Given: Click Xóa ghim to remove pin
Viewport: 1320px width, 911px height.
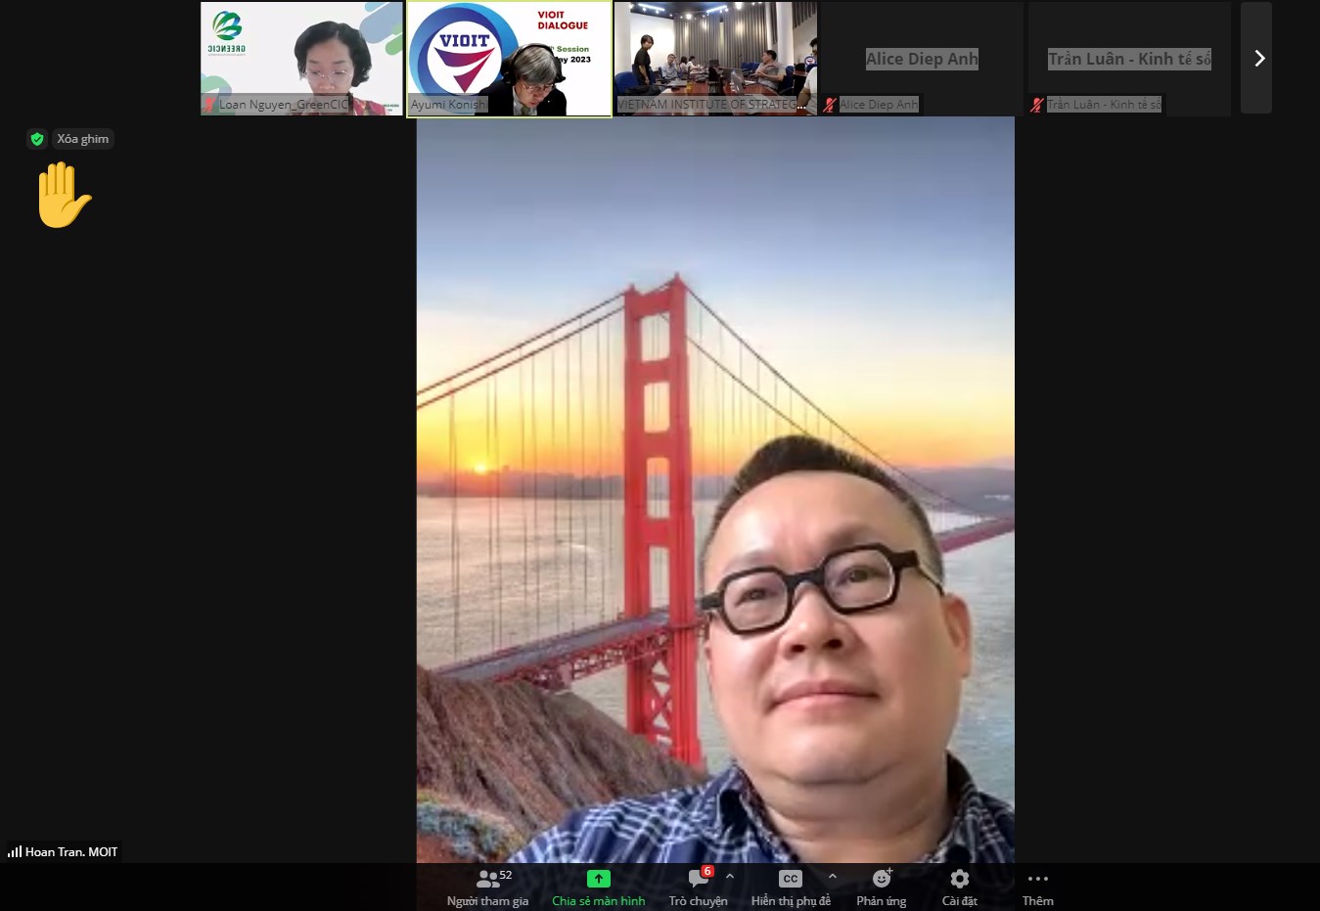Looking at the screenshot, I should pyautogui.click(x=82, y=139).
